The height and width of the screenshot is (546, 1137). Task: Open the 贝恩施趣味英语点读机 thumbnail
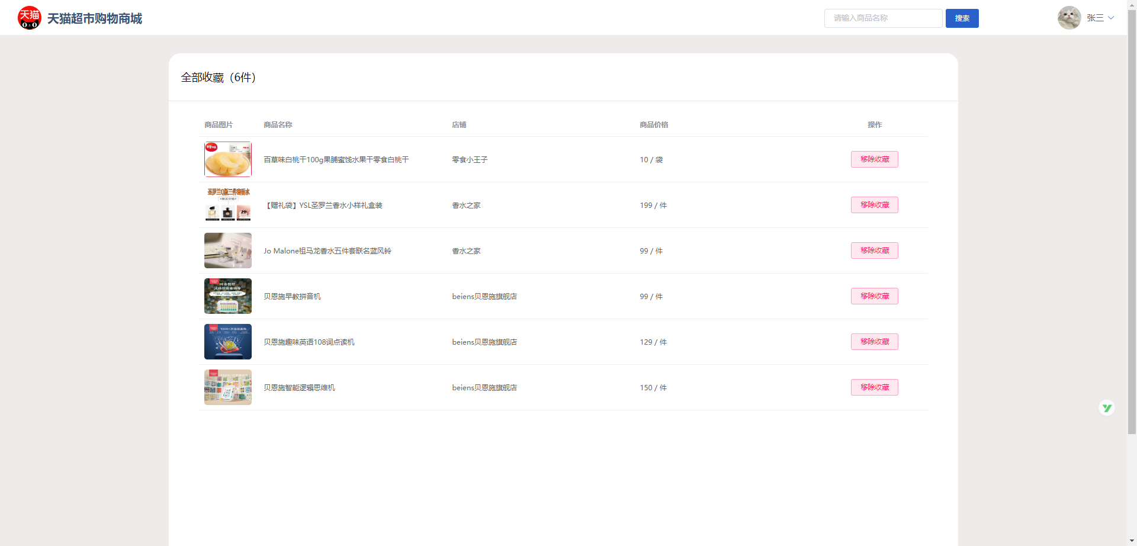(x=228, y=342)
